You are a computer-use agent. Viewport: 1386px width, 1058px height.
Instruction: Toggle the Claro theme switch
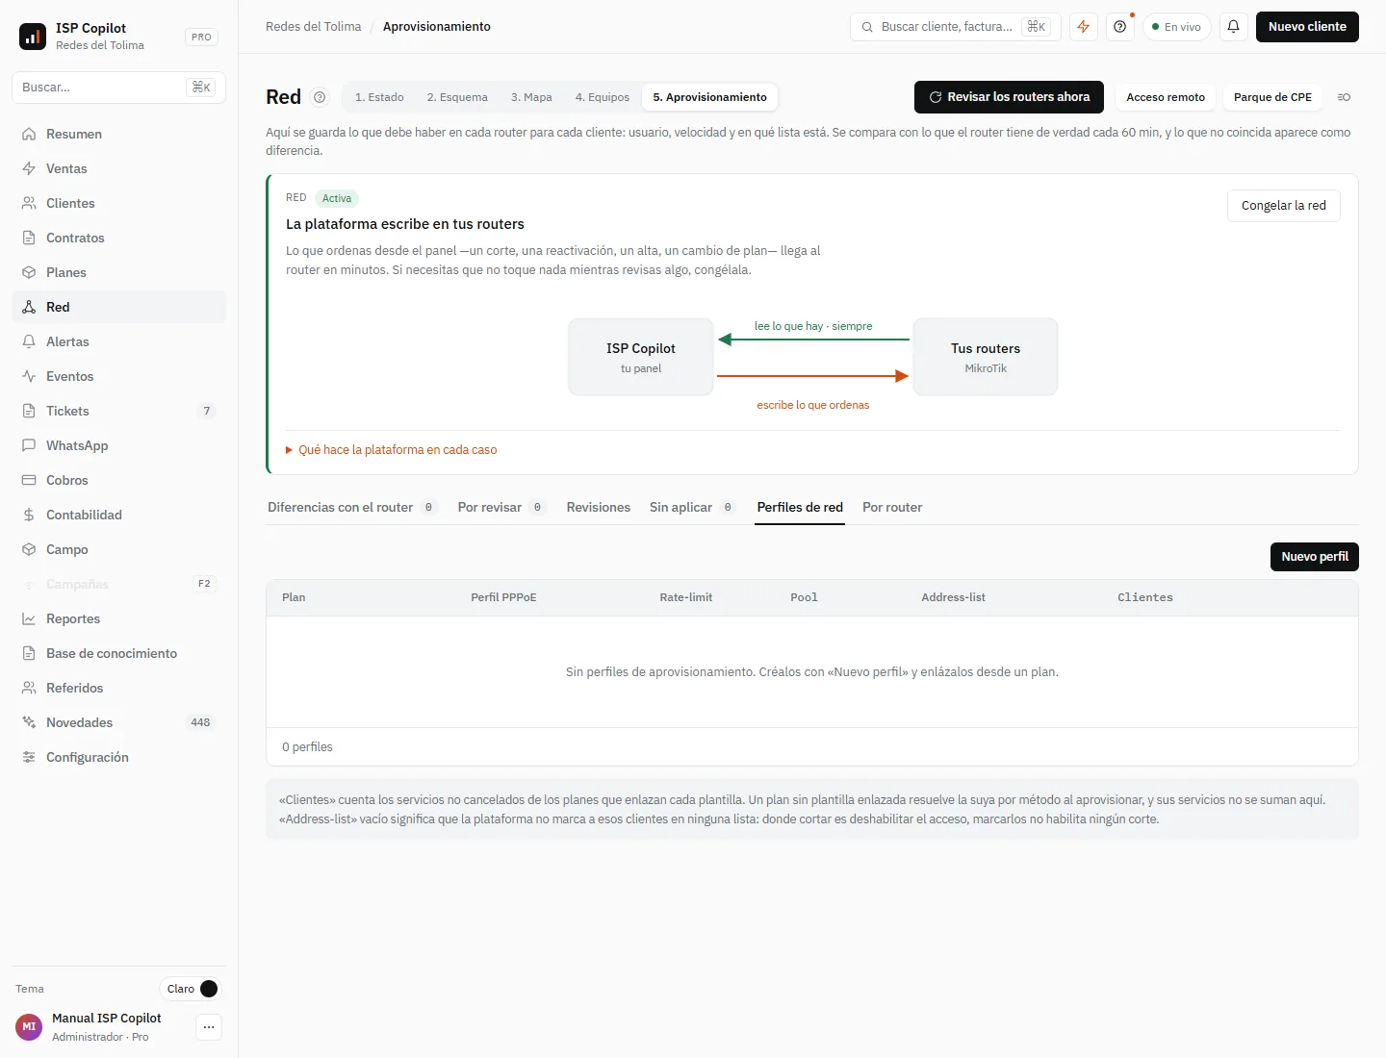click(x=191, y=989)
